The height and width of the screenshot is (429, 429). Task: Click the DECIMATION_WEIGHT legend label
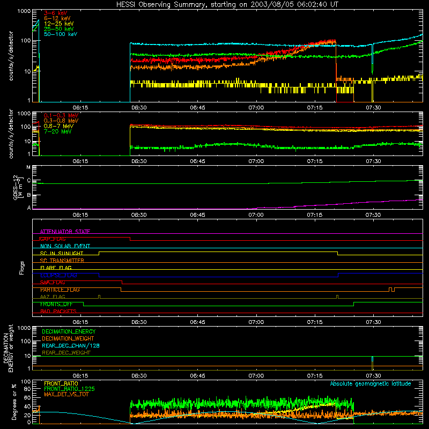click(68, 338)
